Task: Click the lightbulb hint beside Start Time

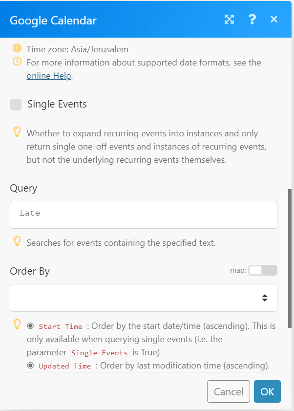Action: [x=17, y=324]
